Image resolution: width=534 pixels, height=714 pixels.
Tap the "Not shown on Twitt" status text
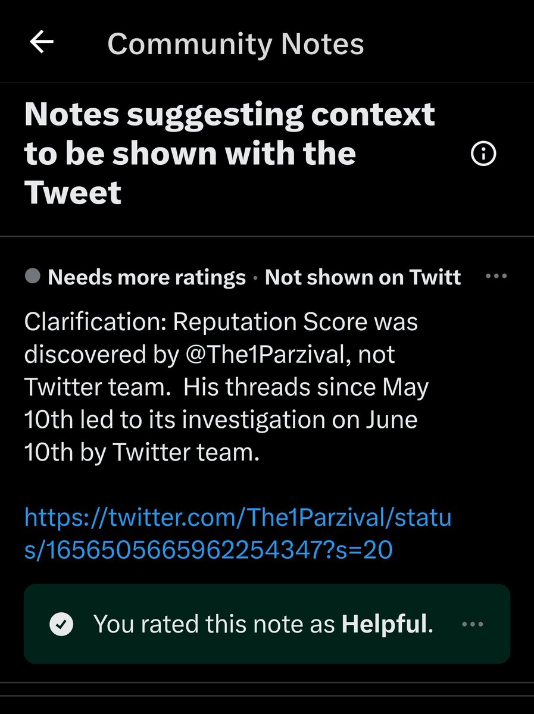pyautogui.click(x=363, y=277)
